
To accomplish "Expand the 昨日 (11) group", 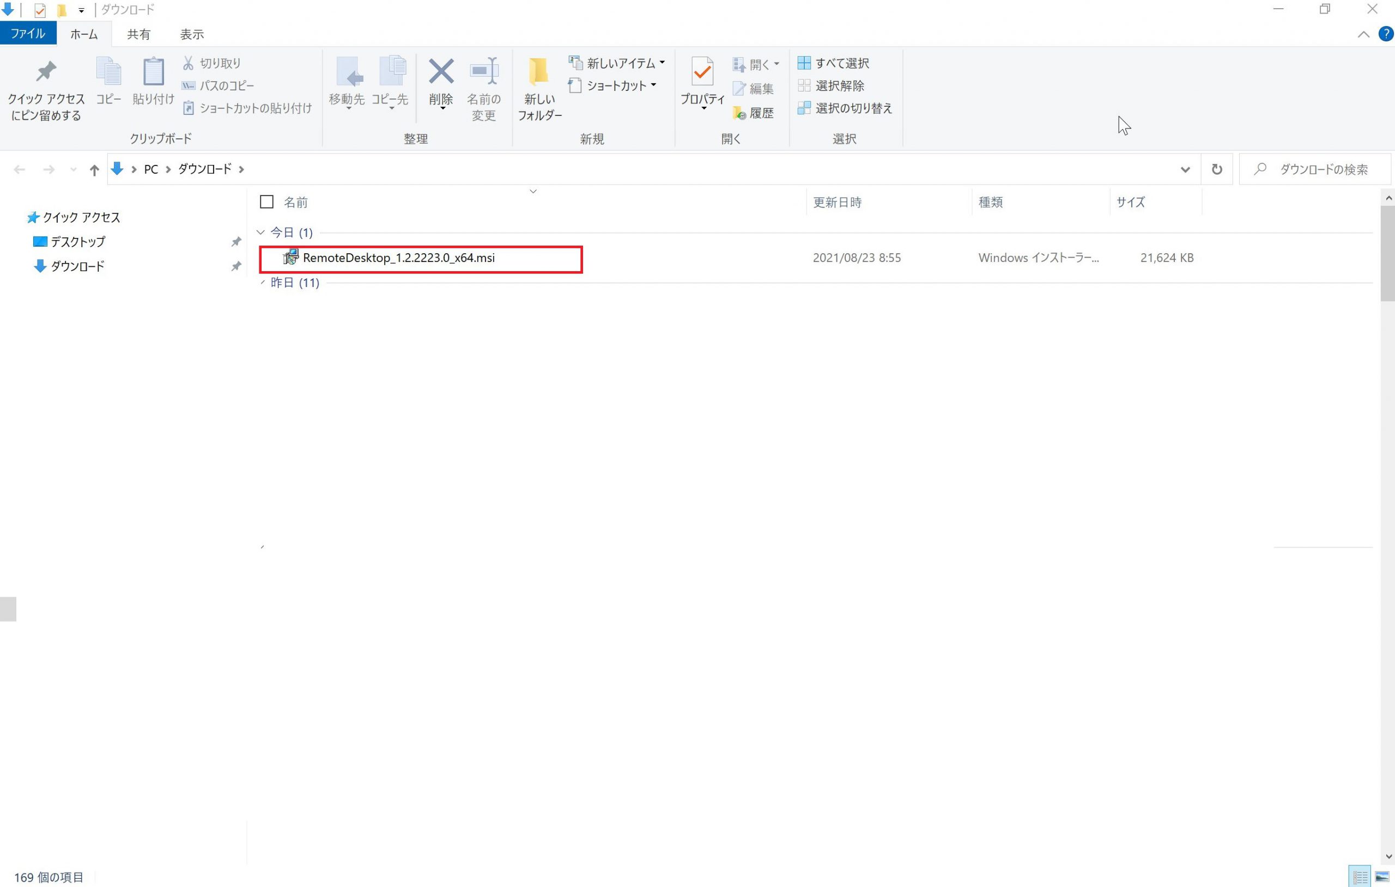I will 263,283.
